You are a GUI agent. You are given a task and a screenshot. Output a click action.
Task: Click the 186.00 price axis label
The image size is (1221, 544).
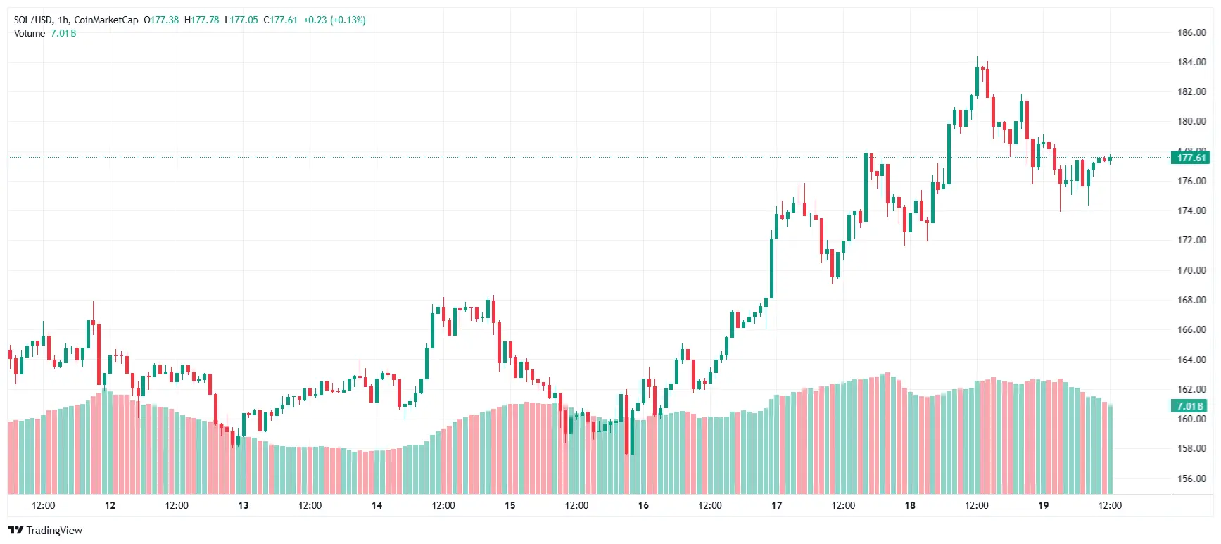1191,32
